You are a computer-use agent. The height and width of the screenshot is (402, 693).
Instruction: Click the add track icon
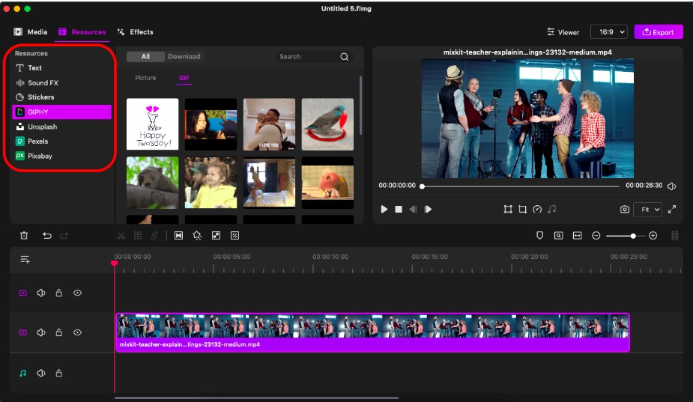click(x=25, y=260)
